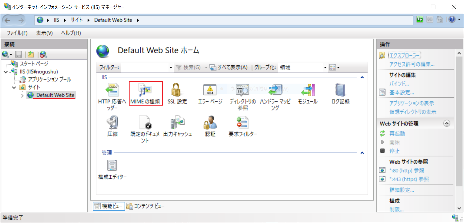464x223 pixels.
Task: Open the 出力キャッシュ feature
Action: [x=177, y=126]
